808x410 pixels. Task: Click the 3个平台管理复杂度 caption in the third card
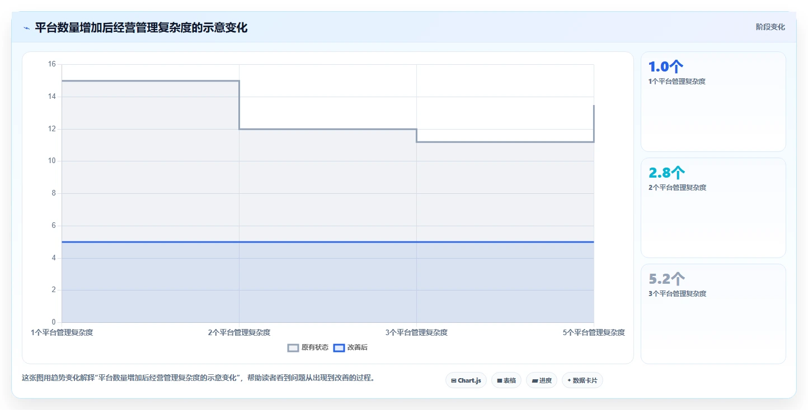click(x=677, y=294)
